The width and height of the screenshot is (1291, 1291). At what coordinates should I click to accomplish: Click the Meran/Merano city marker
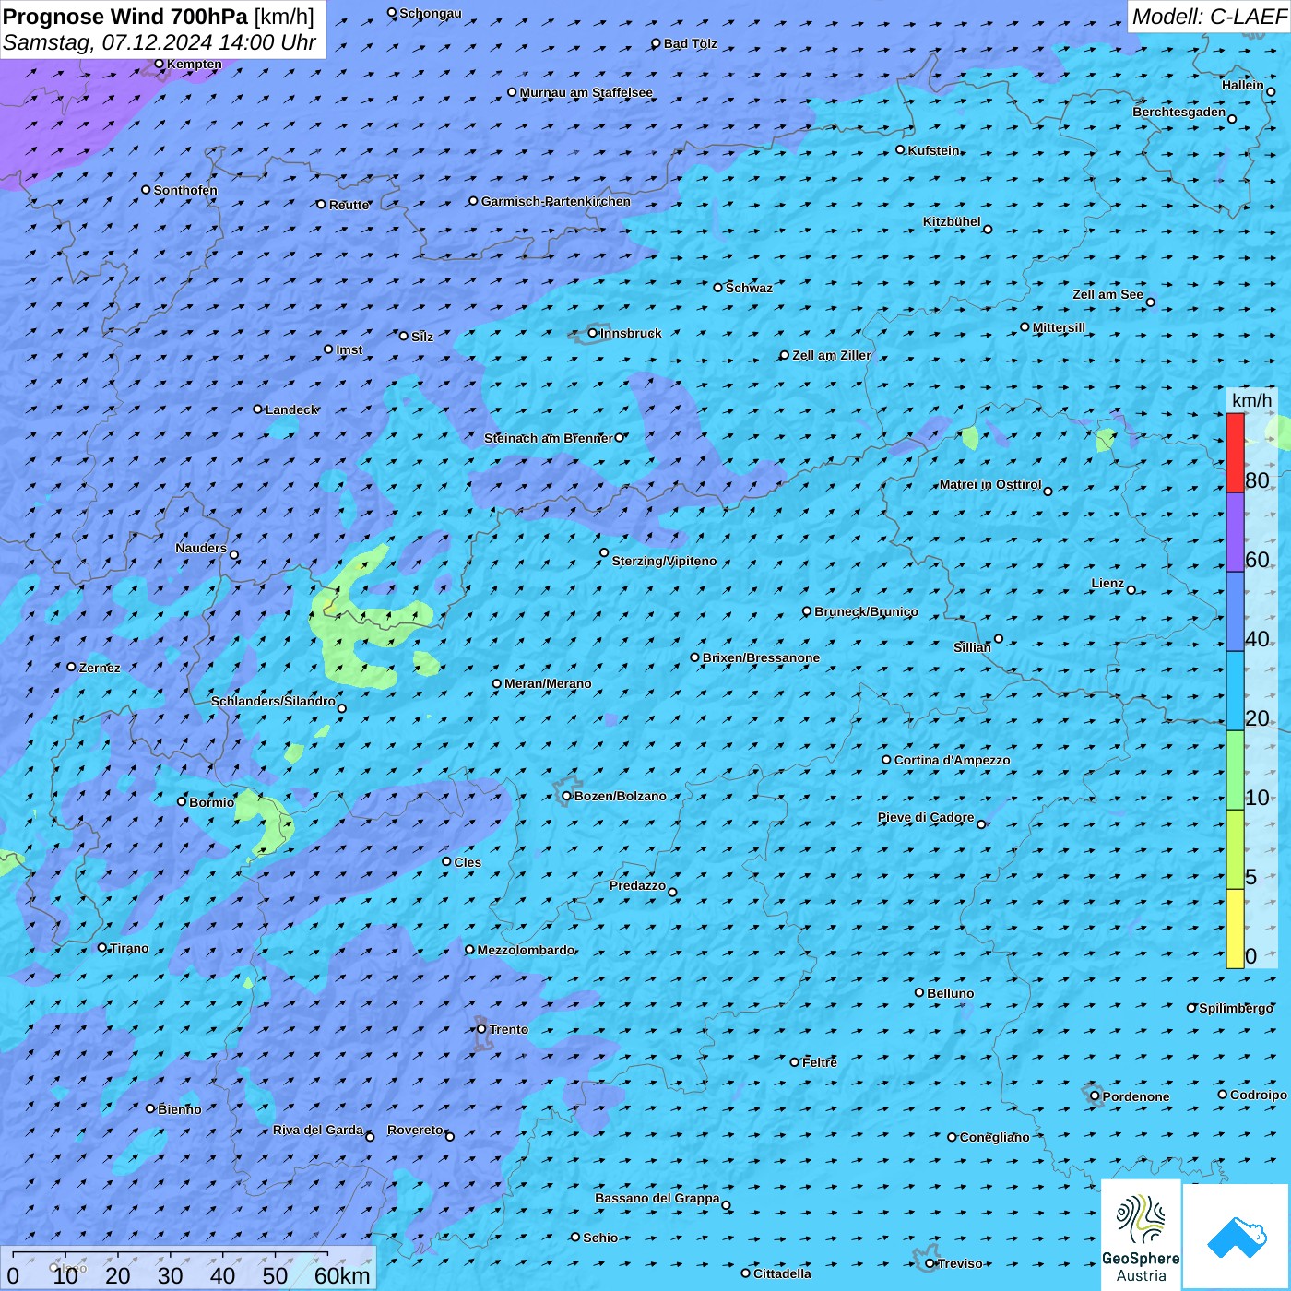click(x=497, y=683)
